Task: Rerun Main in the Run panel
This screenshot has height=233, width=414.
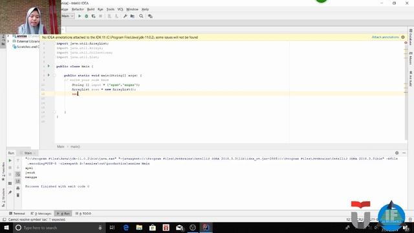Action: click(10, 161)
